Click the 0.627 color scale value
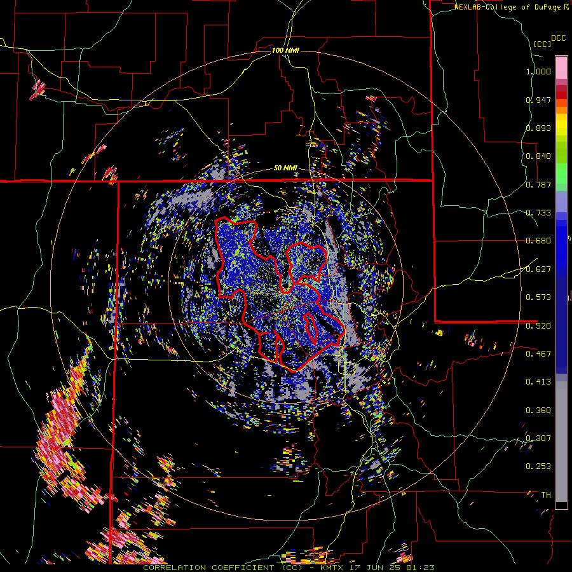Screen dimensions: 572x572 [x=538, y=269]
